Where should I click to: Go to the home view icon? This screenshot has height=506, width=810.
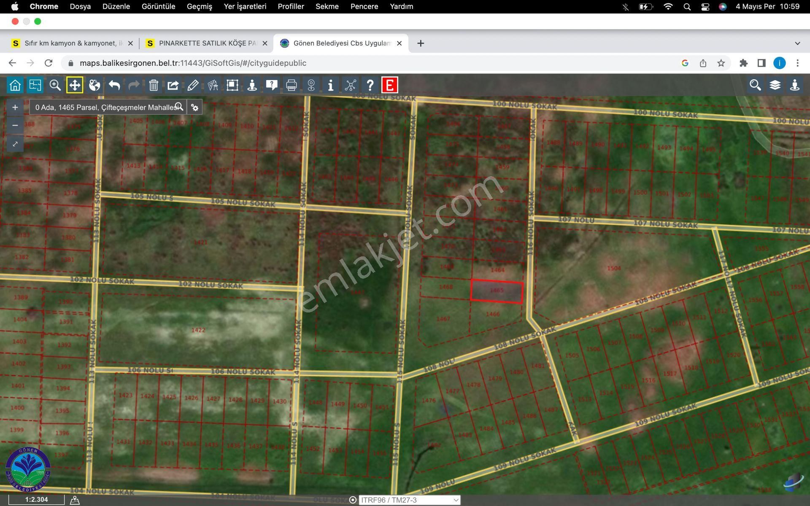click(x=15, y=85)
